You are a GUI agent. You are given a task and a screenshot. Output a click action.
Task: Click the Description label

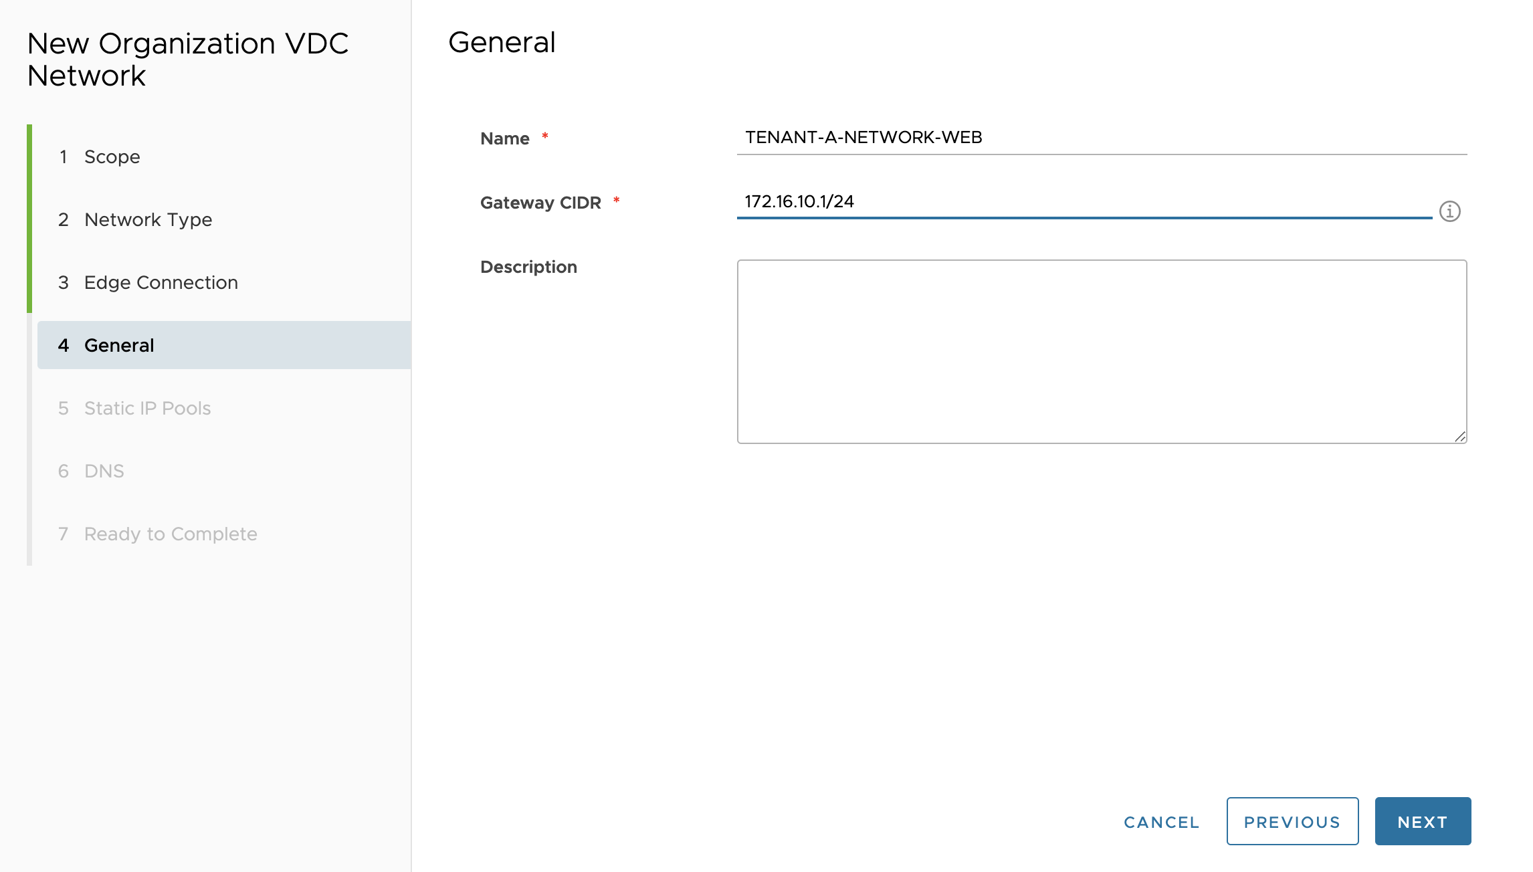[x=528, y=267]
